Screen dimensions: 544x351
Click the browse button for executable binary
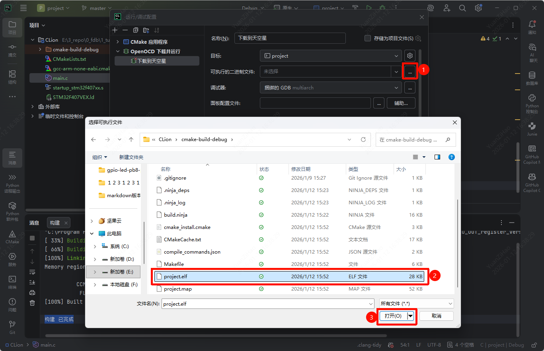pyautogui.click(x=410, y=72)
